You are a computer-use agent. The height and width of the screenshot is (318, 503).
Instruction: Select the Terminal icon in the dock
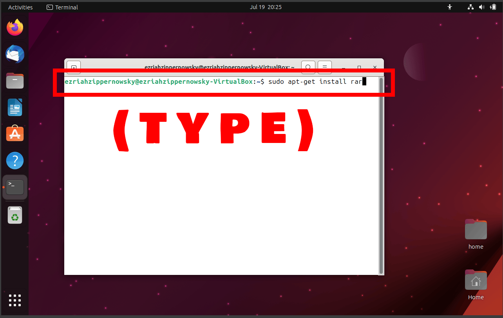14,187
